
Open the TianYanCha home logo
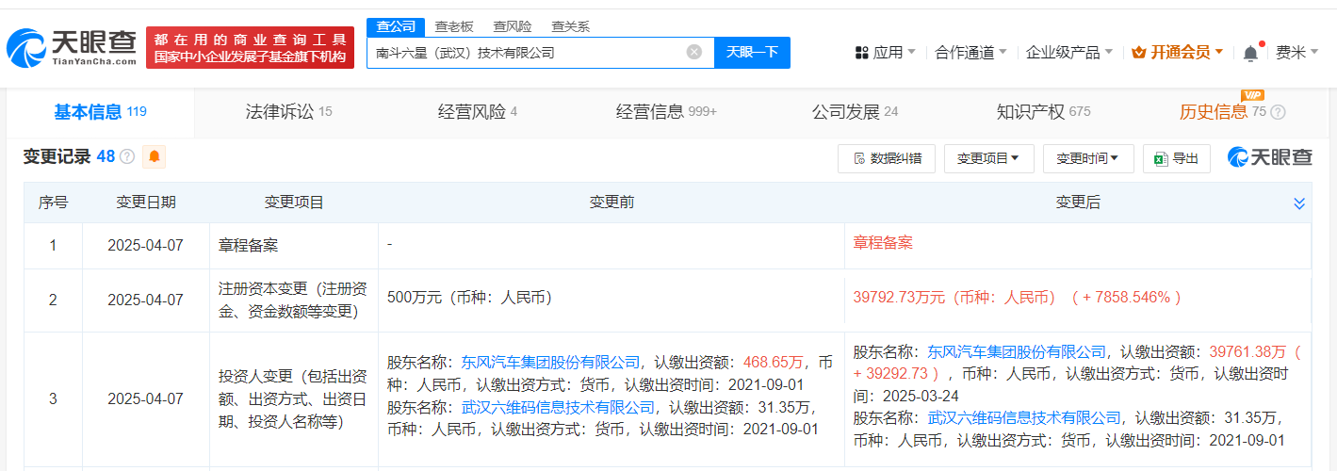click(x=73, y=49)
